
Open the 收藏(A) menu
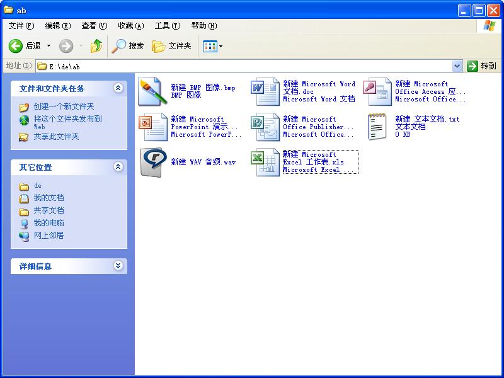(131, 26)
